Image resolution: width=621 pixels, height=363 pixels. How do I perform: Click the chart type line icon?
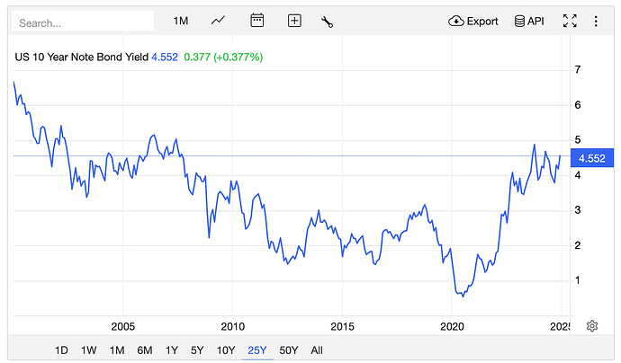tap(219, 21)
